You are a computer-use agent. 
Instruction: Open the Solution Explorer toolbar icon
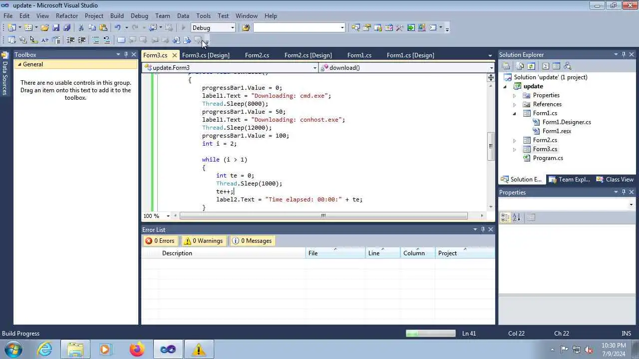[x=355, y=28]
